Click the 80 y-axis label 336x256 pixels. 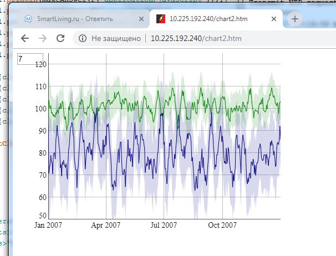(43, 153)
